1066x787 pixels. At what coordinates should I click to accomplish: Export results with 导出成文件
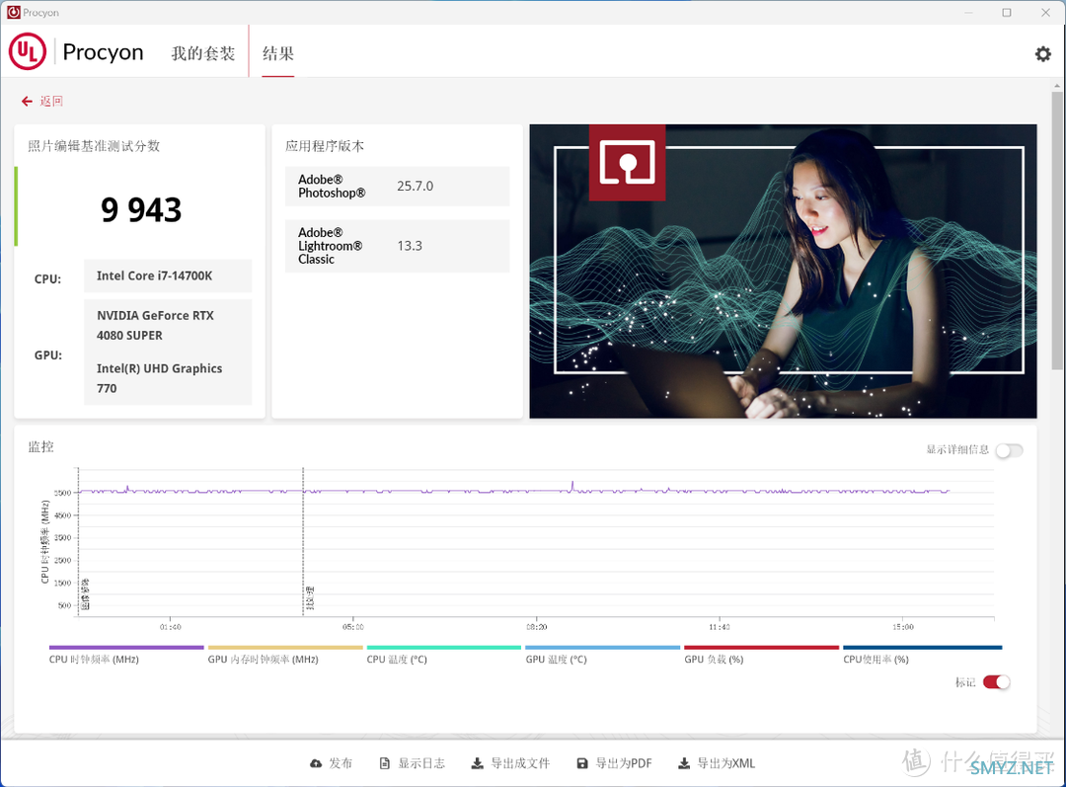point(520,764)
